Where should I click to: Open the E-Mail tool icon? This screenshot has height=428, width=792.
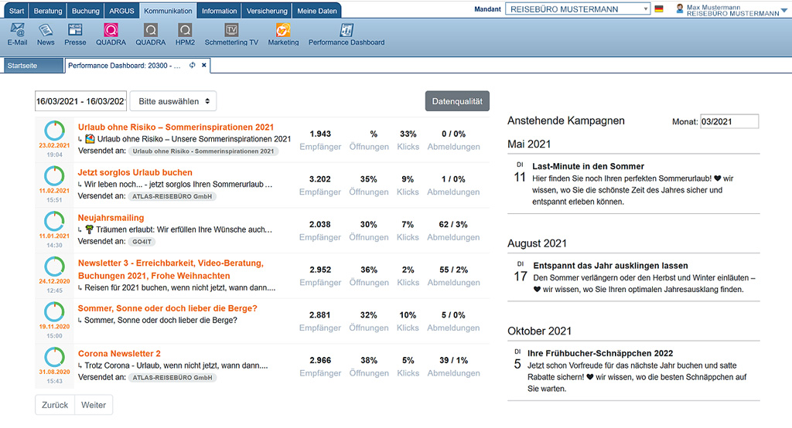(x=17, y=31)
